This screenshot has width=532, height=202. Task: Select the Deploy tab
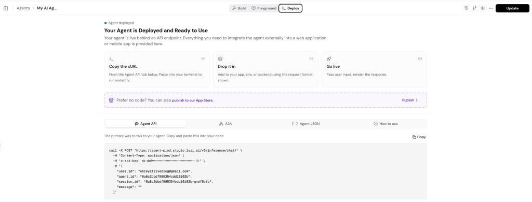(290, 8)
